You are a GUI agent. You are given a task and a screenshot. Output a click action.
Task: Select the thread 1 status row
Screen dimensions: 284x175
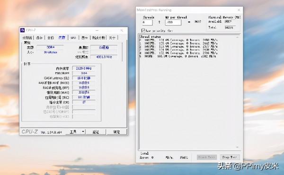(x=178, y=43)
